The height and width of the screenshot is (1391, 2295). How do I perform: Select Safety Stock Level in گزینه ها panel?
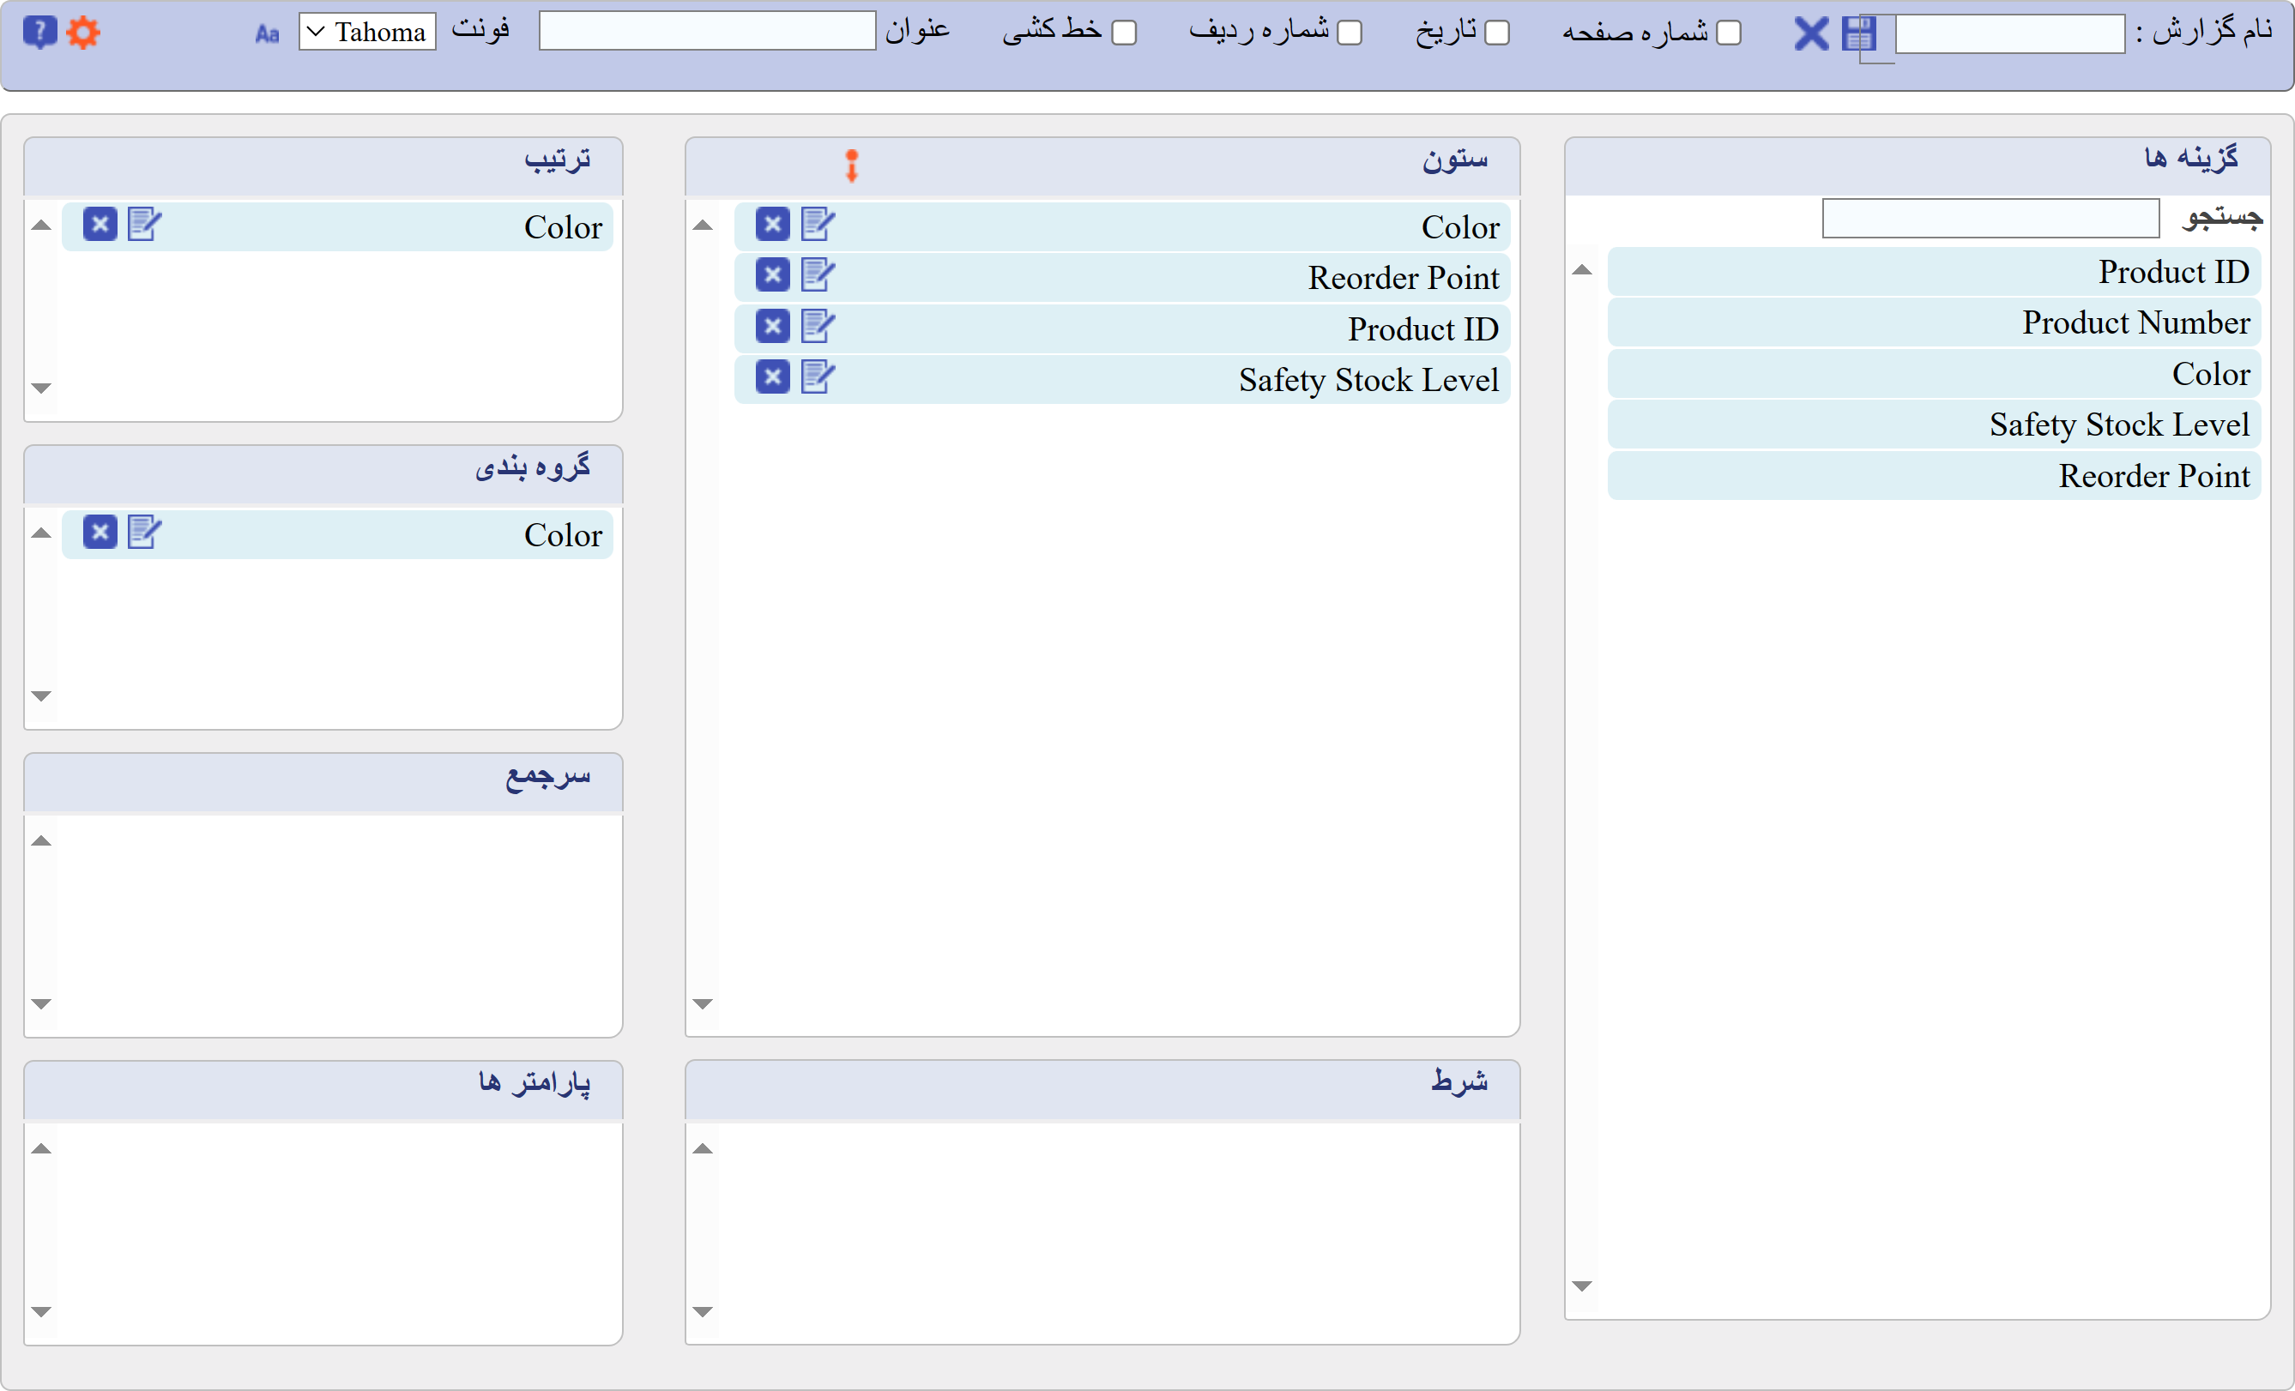pos(1933,425)
